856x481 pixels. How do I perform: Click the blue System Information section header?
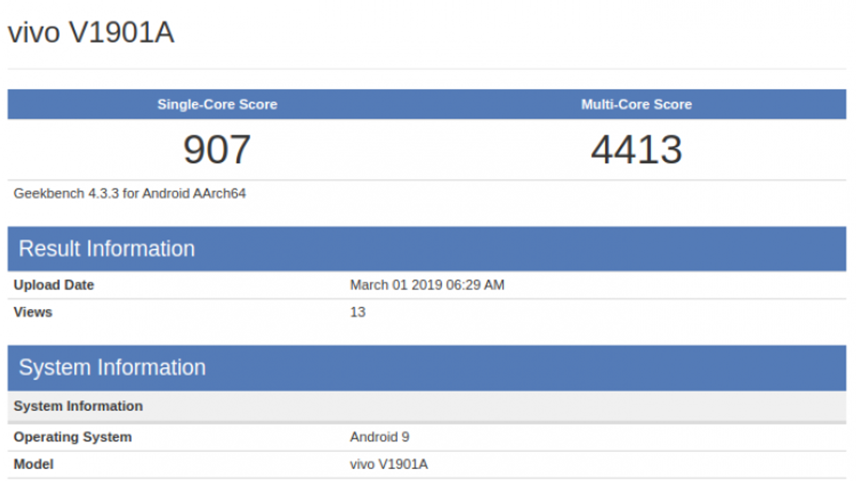(x=427, y=368)
